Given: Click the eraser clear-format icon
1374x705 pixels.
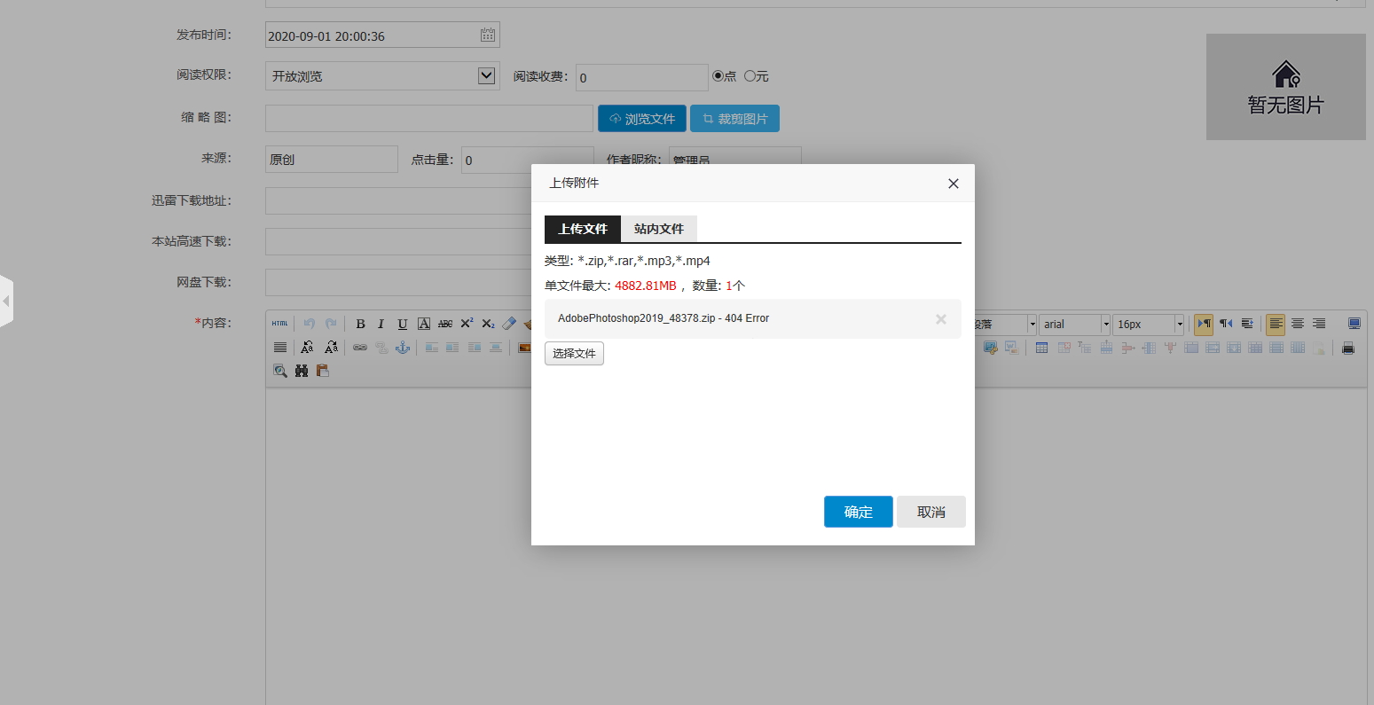Looking at the screenshot, I should [x=509, y=324].
